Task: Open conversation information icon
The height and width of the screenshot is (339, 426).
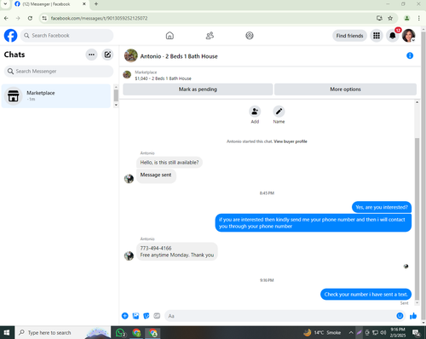Action: (410, 55)
